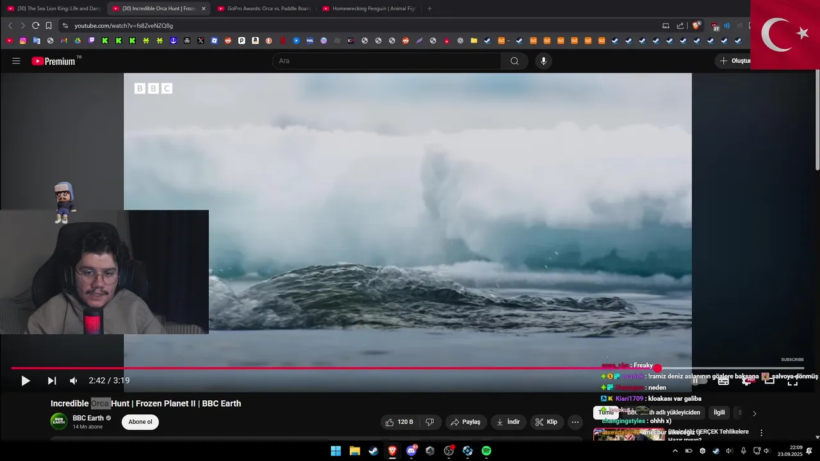The image size is (820, 461).
Task: Mute the video with the speaker icon
Action: [74, 381]
